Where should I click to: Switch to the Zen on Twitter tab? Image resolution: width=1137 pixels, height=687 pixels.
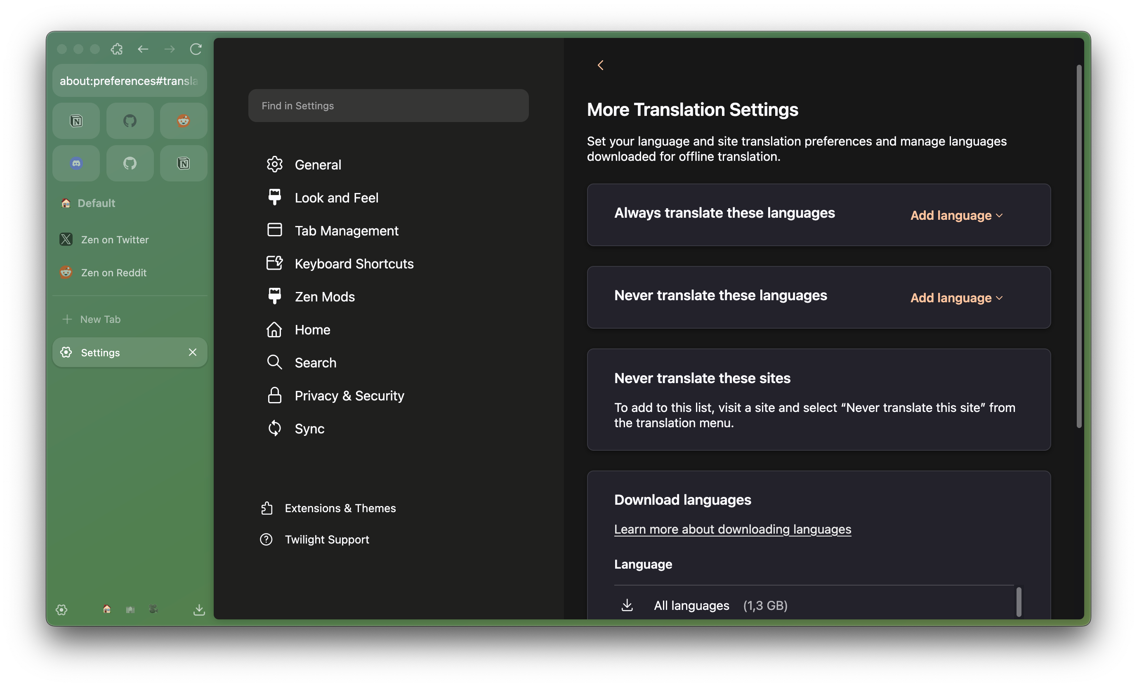[x=114, y=240]
